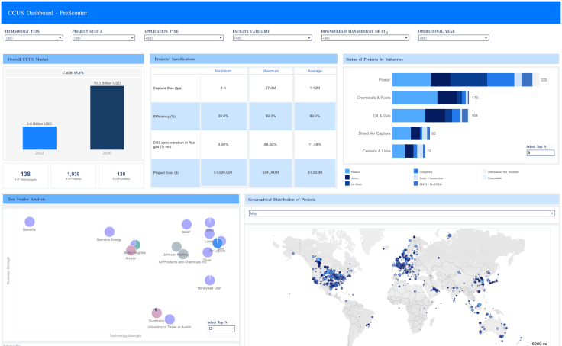Click the Select Top N field in vendor analysis
Image resolution: width=562 pixels, height=346 pixels.
coord(221,328)
